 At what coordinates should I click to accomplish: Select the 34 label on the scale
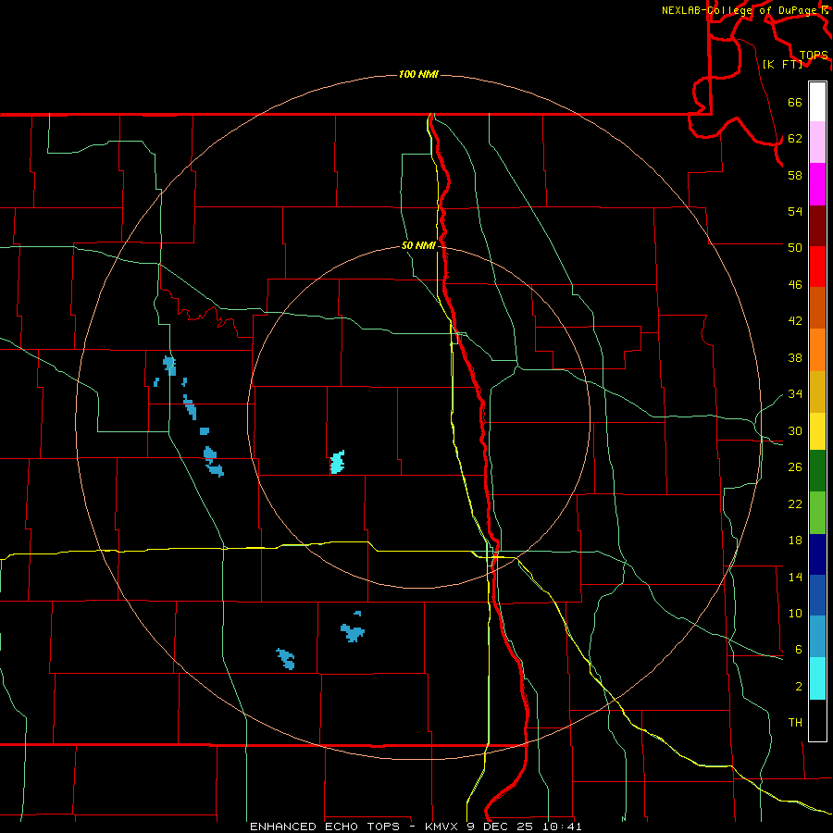pyautogui.click(x=795, y=394)
